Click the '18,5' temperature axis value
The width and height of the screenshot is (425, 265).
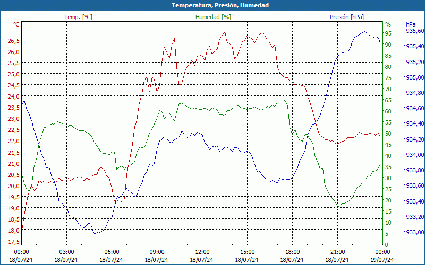14,219
